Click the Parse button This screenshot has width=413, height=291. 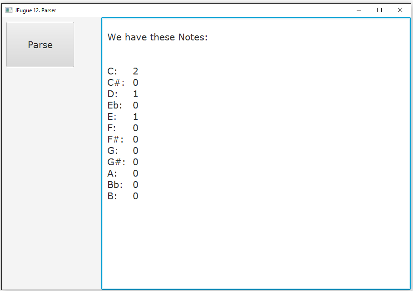(x=40, y=44)
